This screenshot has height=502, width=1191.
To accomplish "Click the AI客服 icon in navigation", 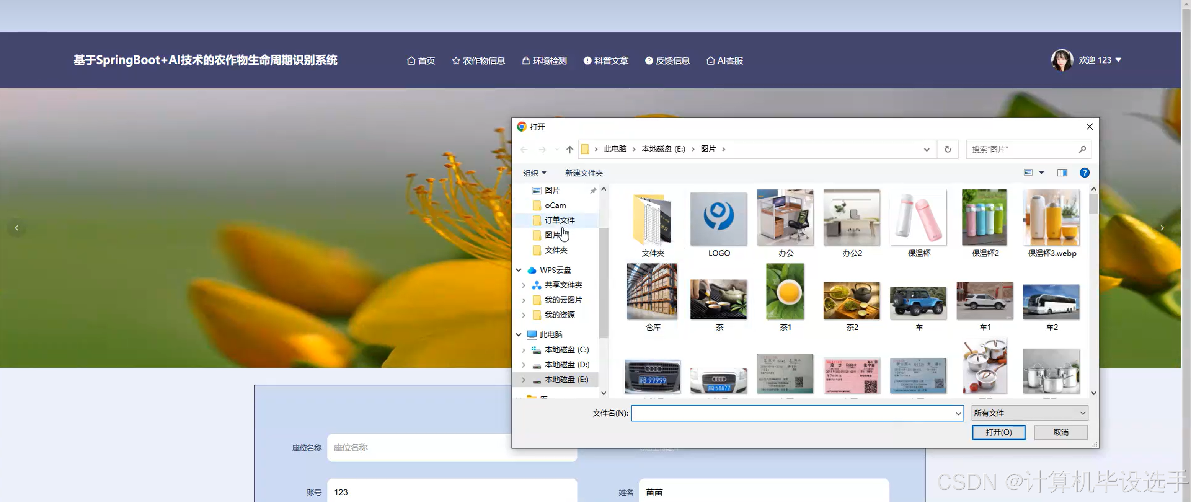I will point(711,60).
